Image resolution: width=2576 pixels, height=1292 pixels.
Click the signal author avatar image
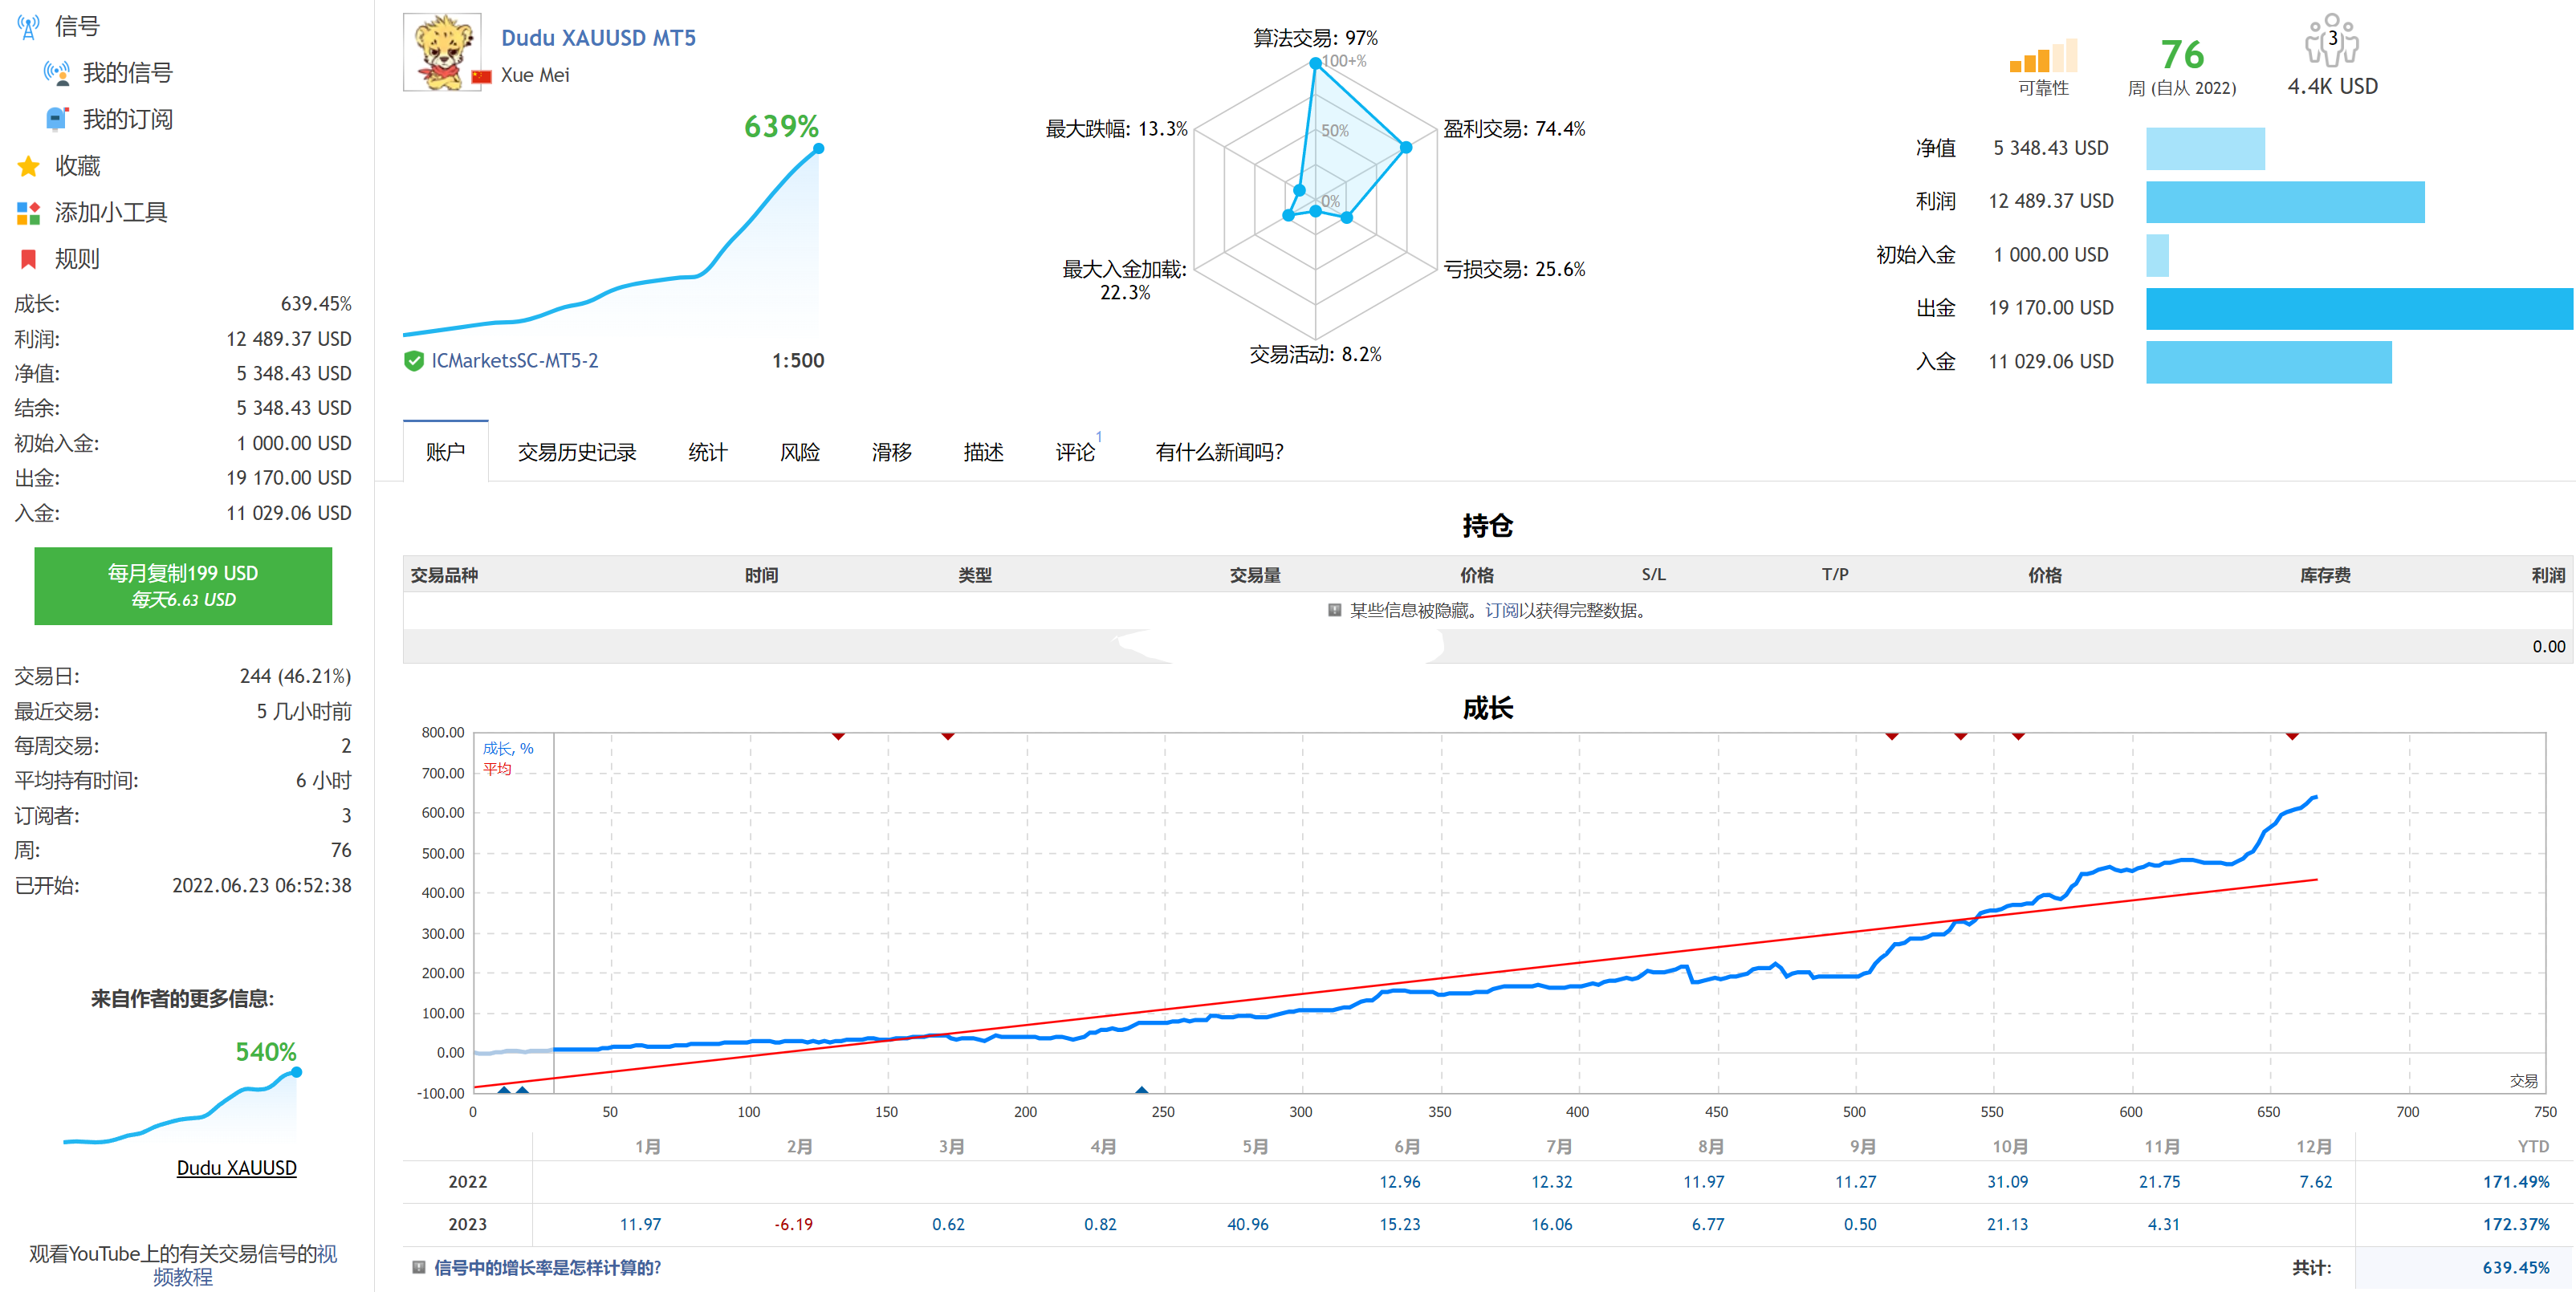pos(441,52)
